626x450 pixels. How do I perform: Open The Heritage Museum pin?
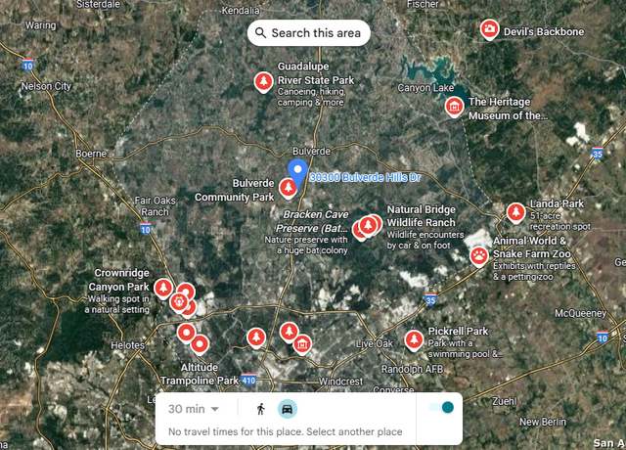tap(454, 107)
